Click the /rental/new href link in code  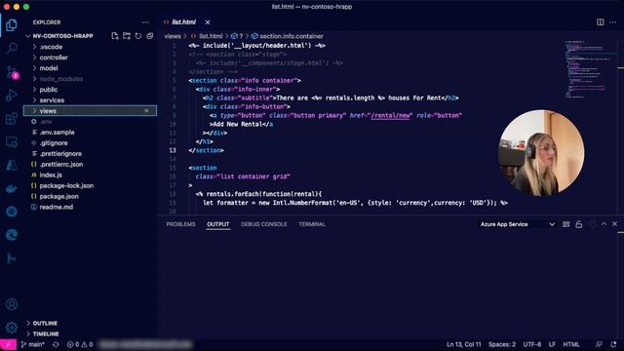pyautogui.click(x=390, y=116)
